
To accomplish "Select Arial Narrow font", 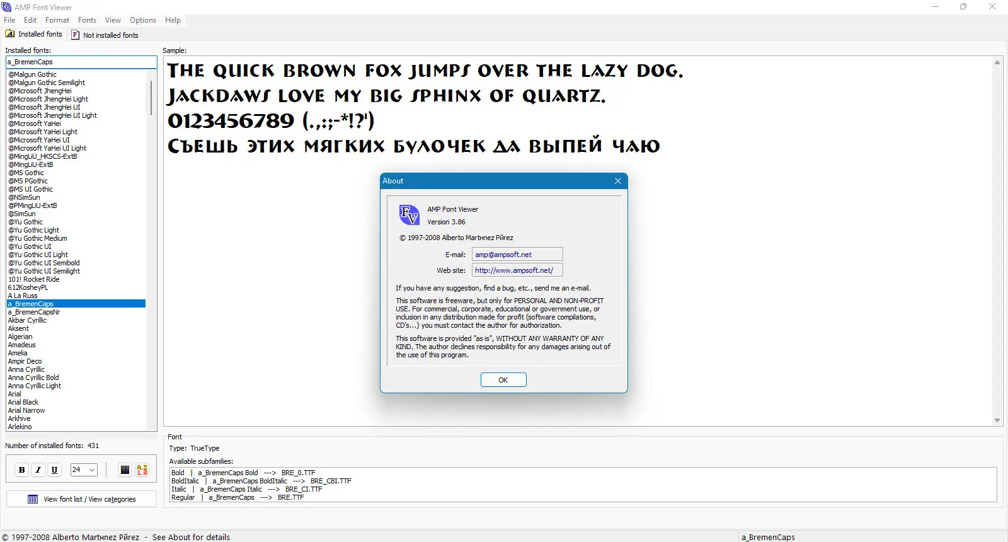I will (76, 410).
